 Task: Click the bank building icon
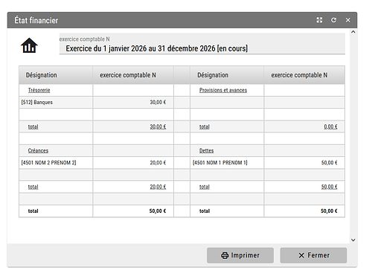coord(29,45)
